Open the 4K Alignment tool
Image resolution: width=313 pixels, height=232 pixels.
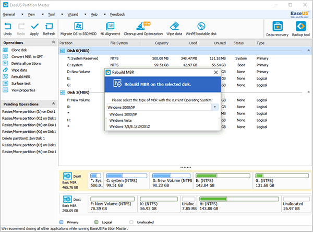point(110,26)
